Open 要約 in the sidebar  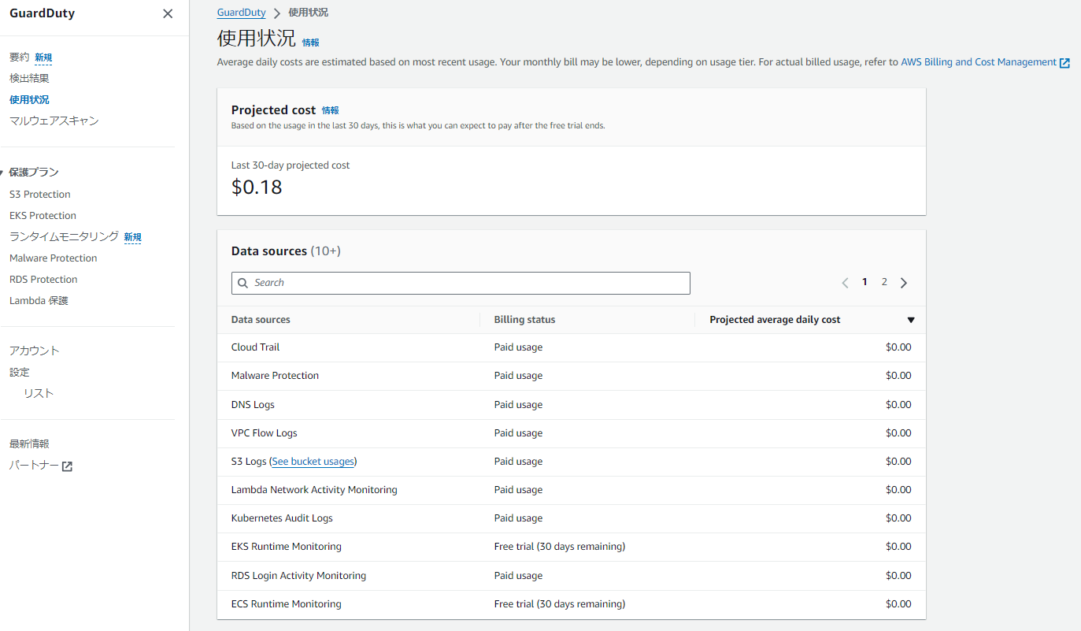click(19, 57)
